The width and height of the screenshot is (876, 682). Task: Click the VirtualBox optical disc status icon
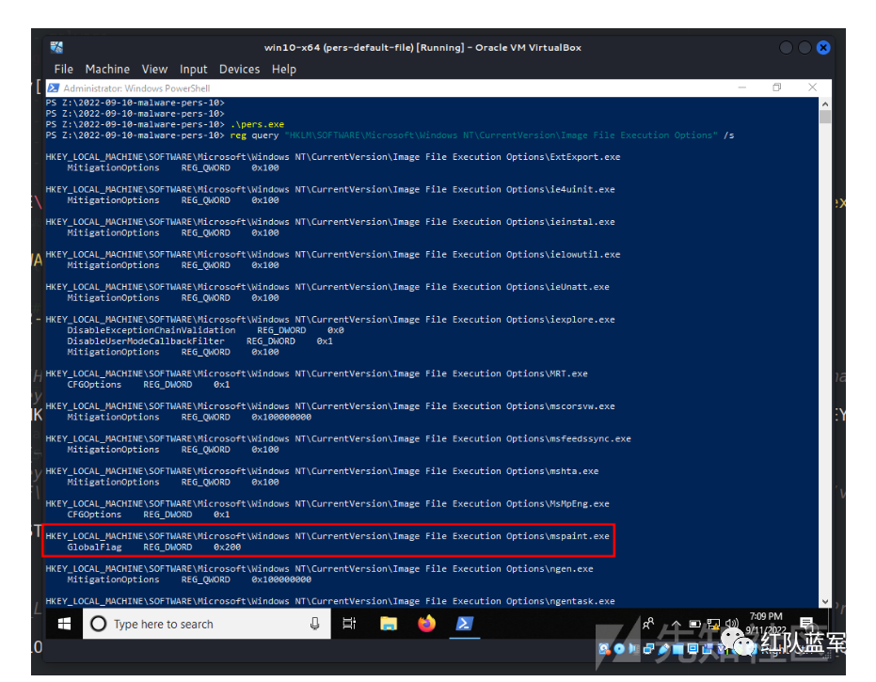pos(619,648)
